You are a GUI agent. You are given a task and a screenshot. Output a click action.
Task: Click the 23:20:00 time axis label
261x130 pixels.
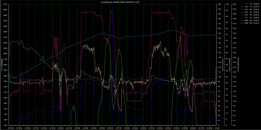pyautogui.click(x=60, y=128)
